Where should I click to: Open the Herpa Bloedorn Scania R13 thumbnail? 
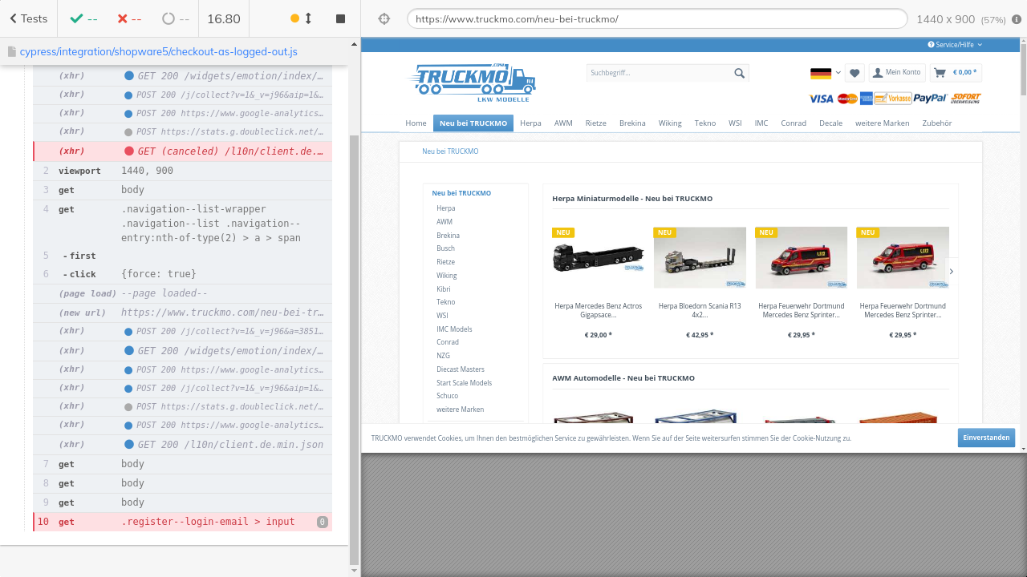click(700, 257)
